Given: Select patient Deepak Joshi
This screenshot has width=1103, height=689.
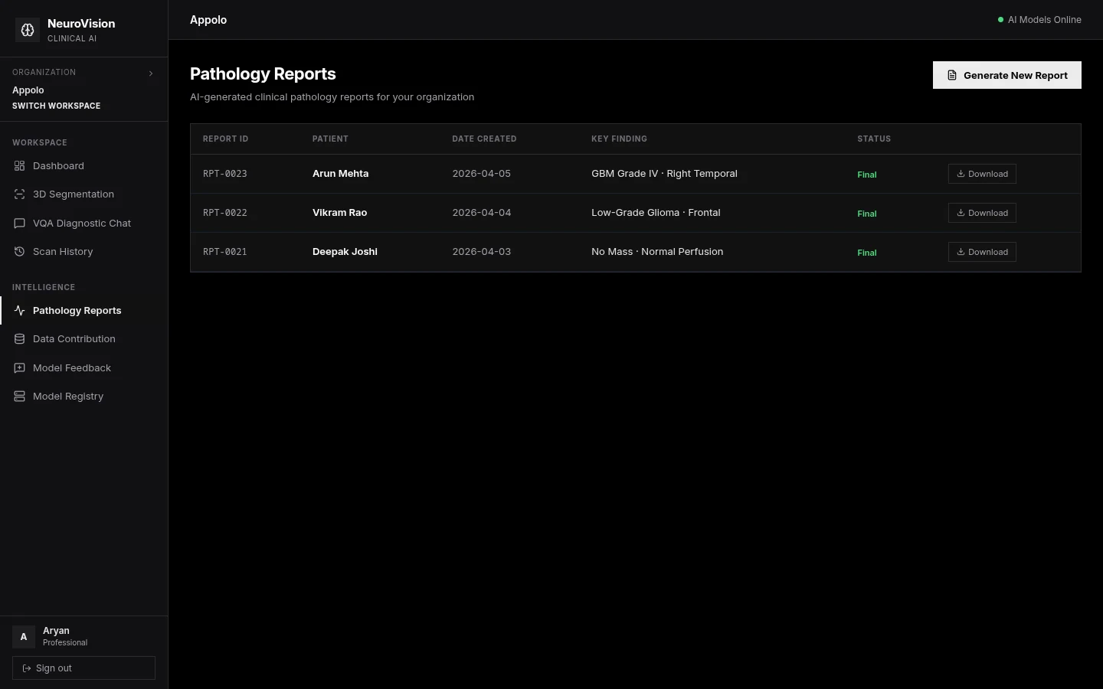Looking at the screenshot, I should tap(345, 252).
